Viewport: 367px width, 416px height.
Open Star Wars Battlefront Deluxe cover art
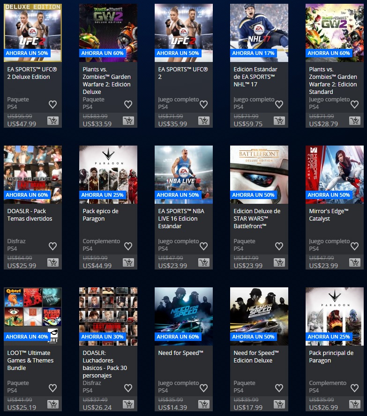(259, 170)
